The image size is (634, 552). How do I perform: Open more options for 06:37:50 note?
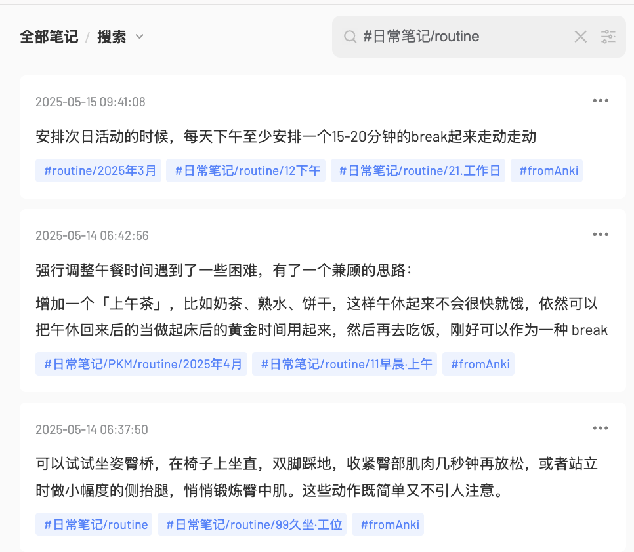click(601, 428)
